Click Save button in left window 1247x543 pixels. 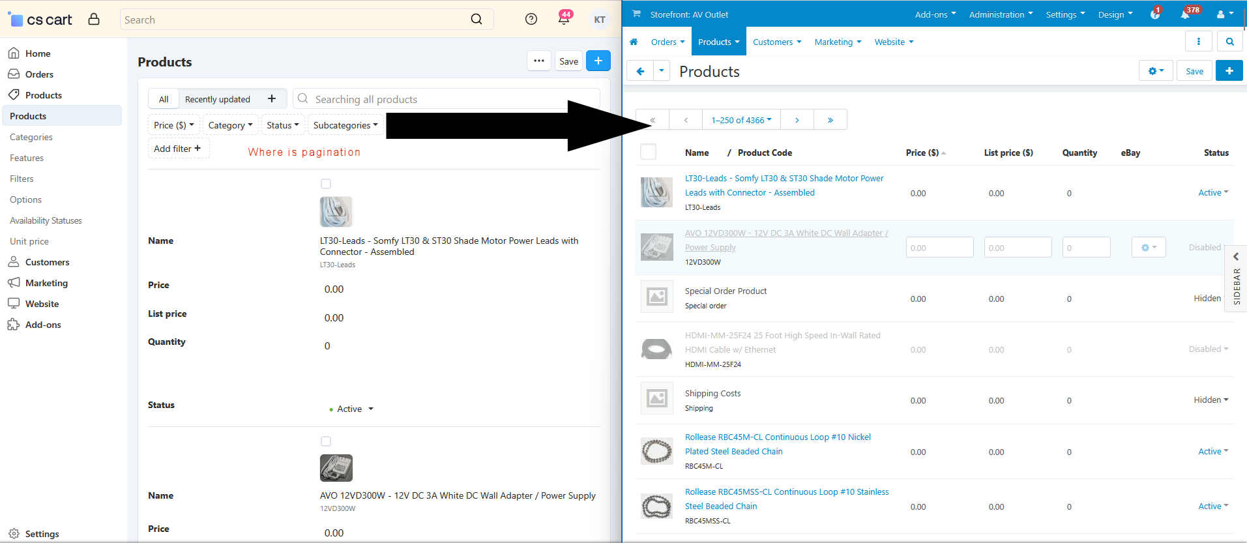click(568, 61)
